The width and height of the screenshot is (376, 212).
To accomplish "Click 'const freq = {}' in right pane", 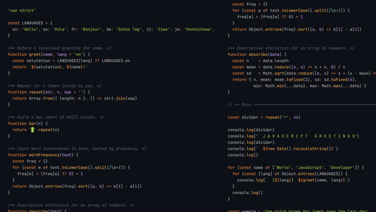I will point(250,4).
